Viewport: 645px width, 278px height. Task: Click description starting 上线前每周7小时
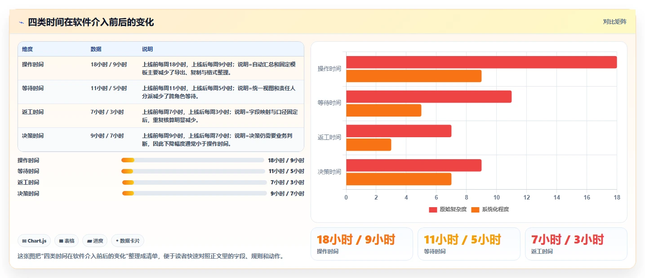coord(220,116)
